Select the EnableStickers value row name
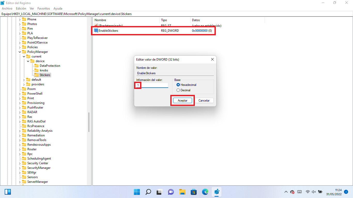 pos(109,30)
